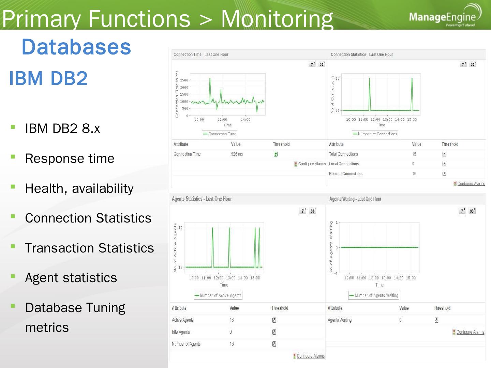Click the 'Number of Active Agents' chart legend
This screenshot has width=491, height=368.
point(218,295)
